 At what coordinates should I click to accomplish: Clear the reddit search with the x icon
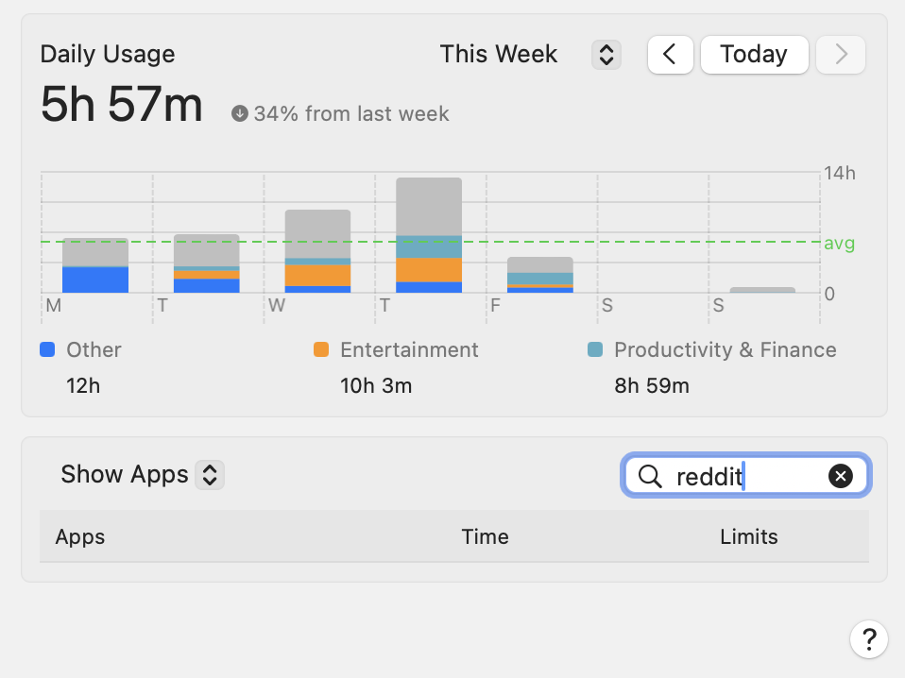pos(840,477)
